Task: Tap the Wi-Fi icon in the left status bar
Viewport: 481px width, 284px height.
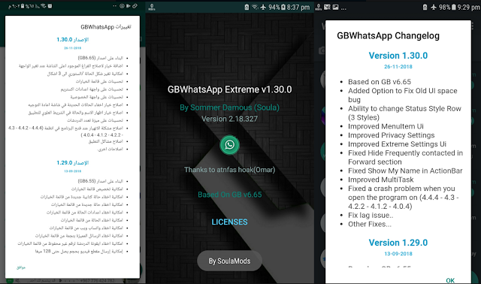Action: pyautogui.click(x=44, y=6)
